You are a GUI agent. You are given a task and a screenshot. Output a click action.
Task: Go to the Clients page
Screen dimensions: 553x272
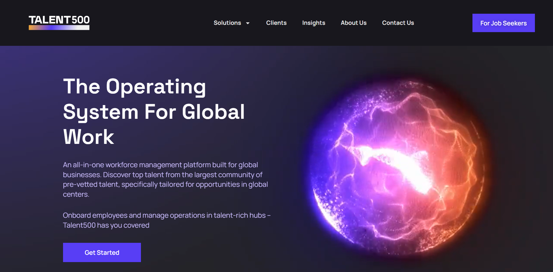(276, 23)
